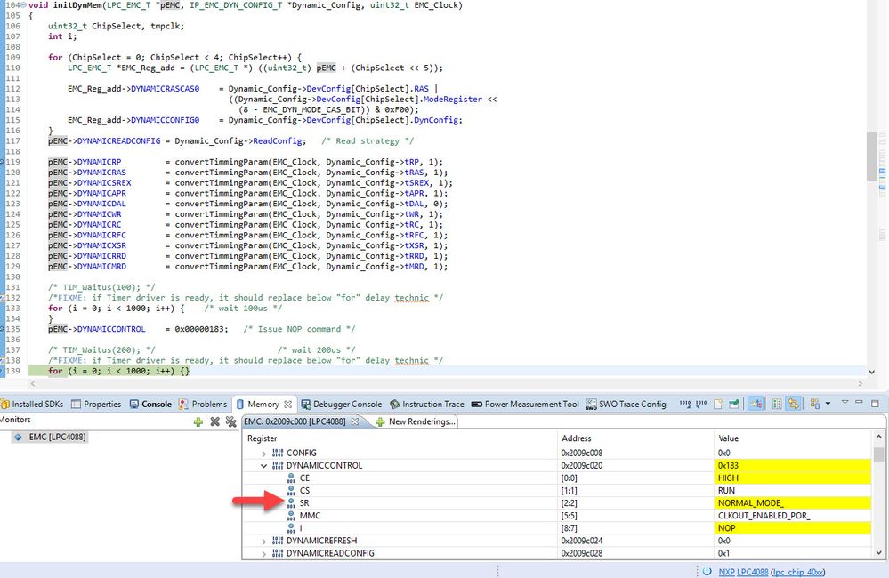Click the DYNAMICREADCONFIG register icon
The width and height of the screenshot is (889, 578).
click(x=278, y=553)
